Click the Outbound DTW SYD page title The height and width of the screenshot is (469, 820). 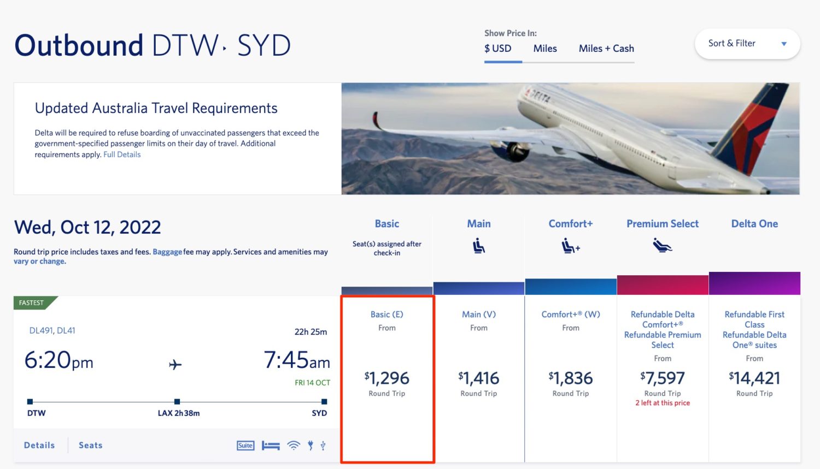153,45
